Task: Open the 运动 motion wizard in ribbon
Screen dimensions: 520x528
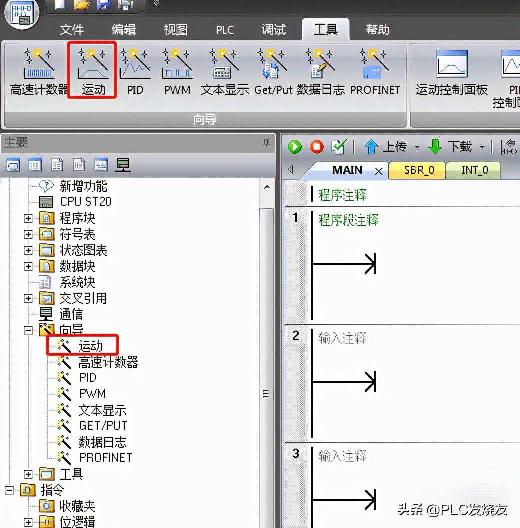Action: coord(92,71)
